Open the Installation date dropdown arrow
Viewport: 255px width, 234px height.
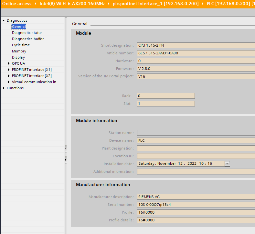227,164
